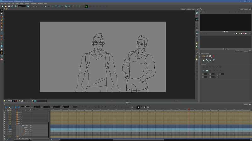Toggle loop playback in Timeline toolbar
The height and width of the screenshot is (141, 252).
tap(12, 107)
